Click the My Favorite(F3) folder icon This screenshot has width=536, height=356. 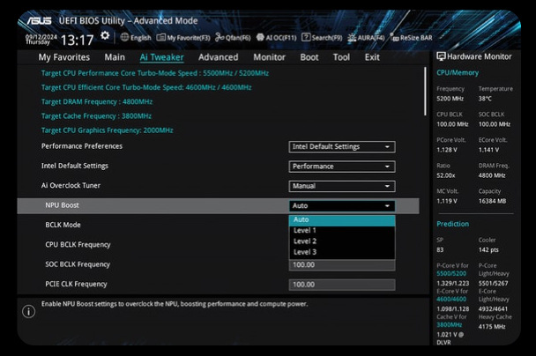pos(161,37)
